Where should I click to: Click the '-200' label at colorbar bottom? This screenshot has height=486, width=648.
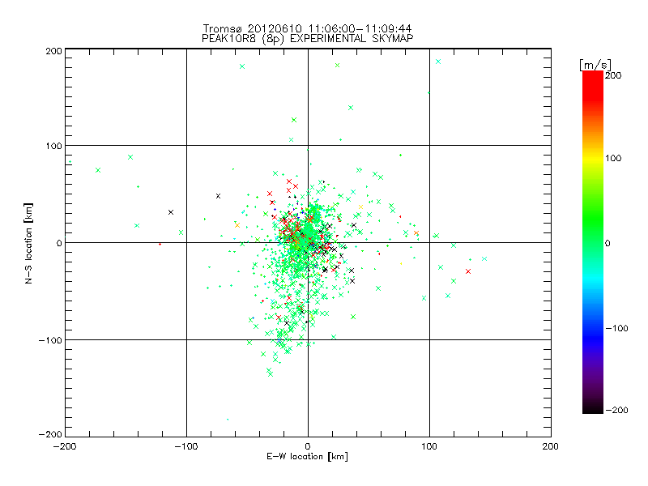tap(617, 410)
